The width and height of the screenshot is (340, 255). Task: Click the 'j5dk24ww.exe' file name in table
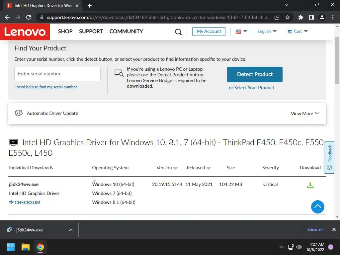click(24, 184)
